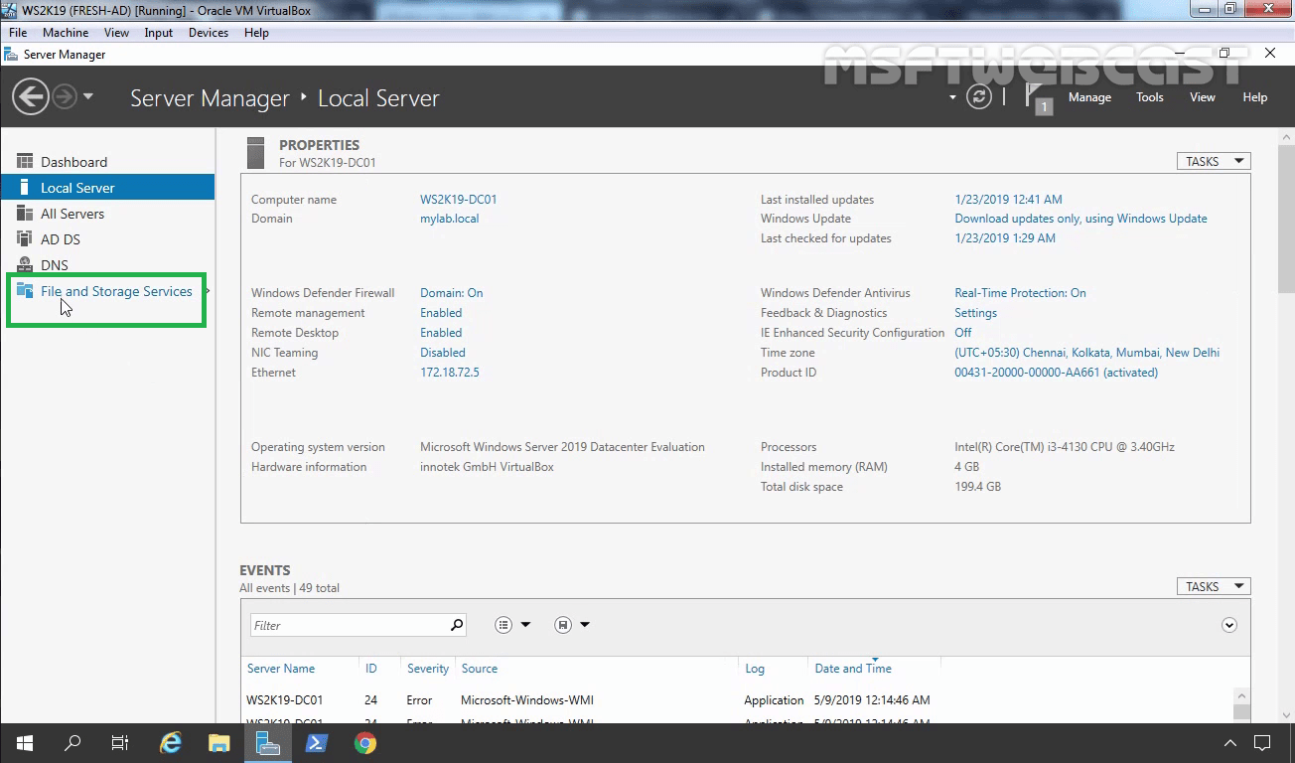Image resolution: width=1295 pixels, height=763 pixels.
Task: Open the Events TASKS dropdown
Action: [1213, 585]
